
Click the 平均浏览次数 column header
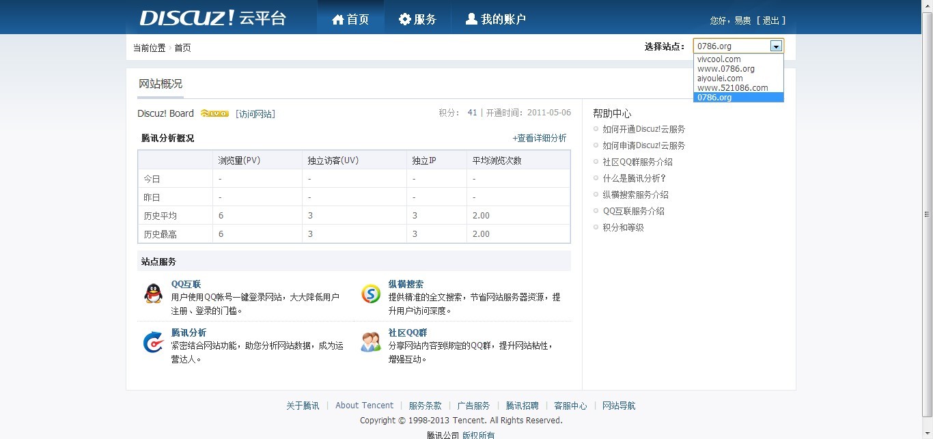tap(497, 160)
